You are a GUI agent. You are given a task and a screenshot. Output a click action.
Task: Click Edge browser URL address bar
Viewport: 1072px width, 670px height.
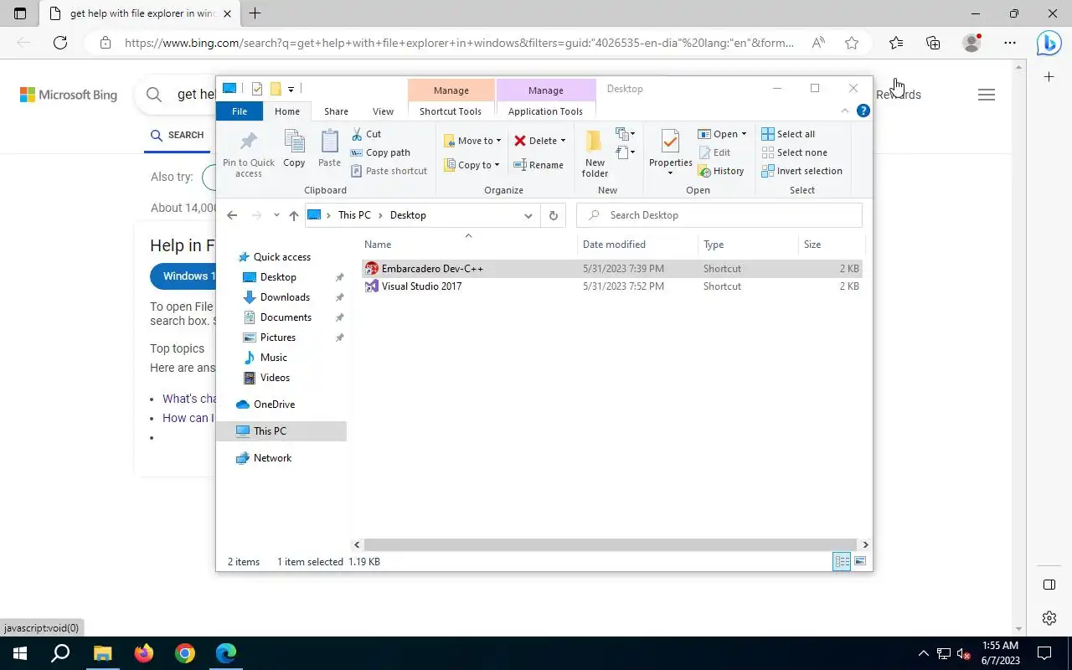pos(460,43)
